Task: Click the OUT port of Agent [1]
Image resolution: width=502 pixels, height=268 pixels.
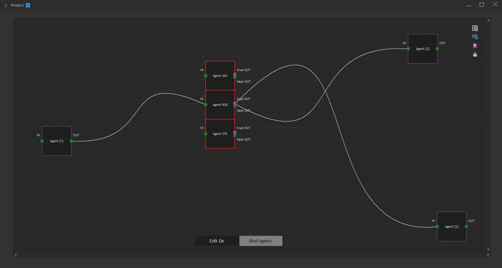Action: (x=71, y=141)
